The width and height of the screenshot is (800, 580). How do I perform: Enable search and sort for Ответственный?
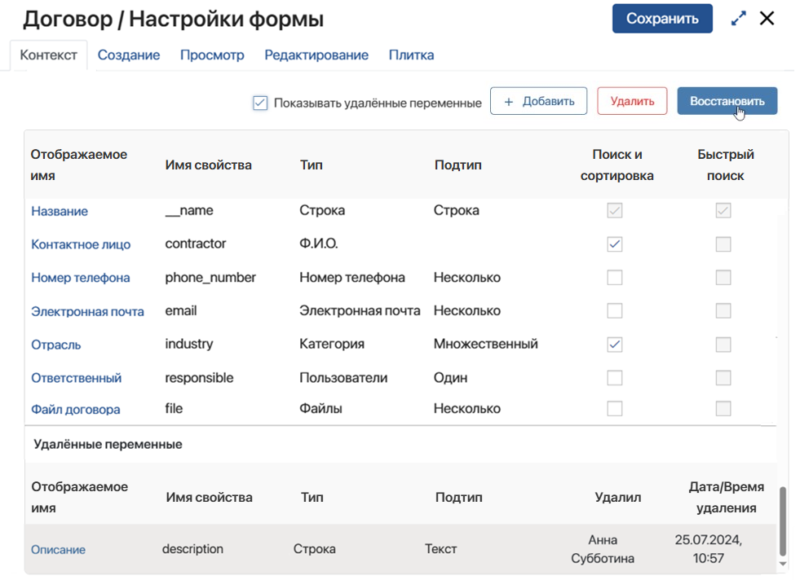[x=615, y=378]
